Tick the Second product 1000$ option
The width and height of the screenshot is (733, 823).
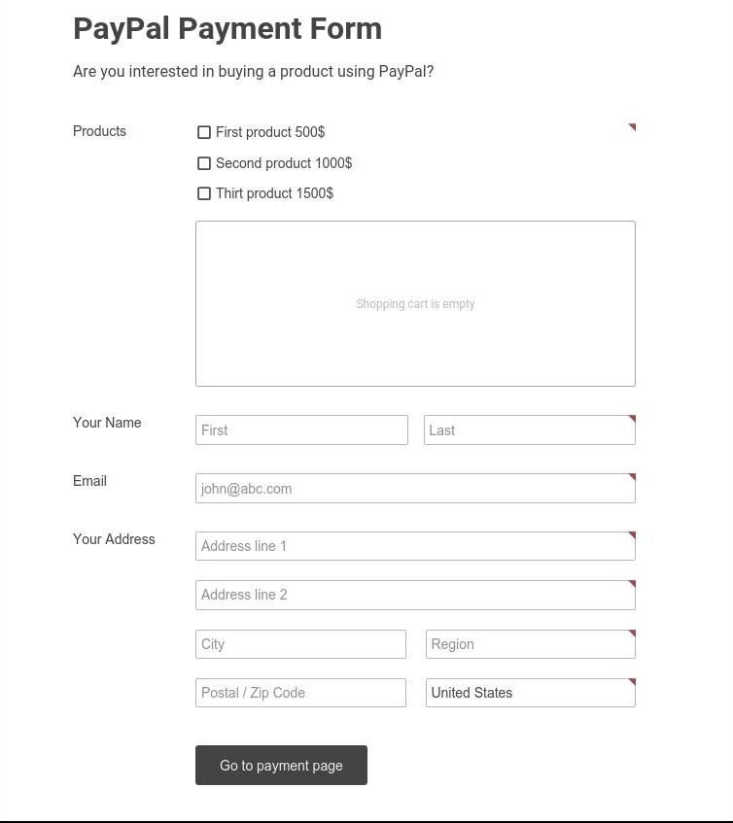(204, 163)
